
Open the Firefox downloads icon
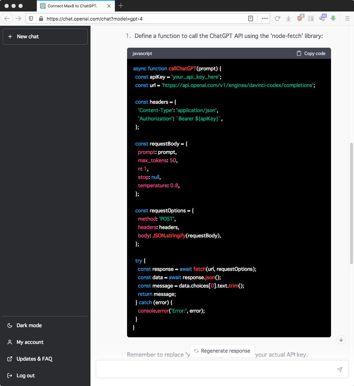click(288, 18)
